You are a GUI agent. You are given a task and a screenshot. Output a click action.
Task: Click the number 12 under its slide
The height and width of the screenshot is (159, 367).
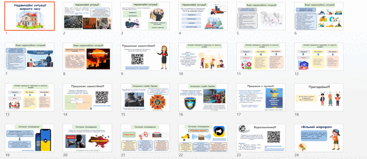tap(297, 74)
